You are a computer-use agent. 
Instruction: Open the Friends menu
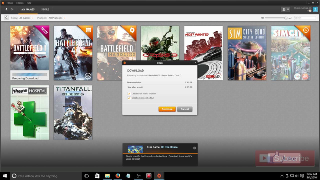click(20, 3)
